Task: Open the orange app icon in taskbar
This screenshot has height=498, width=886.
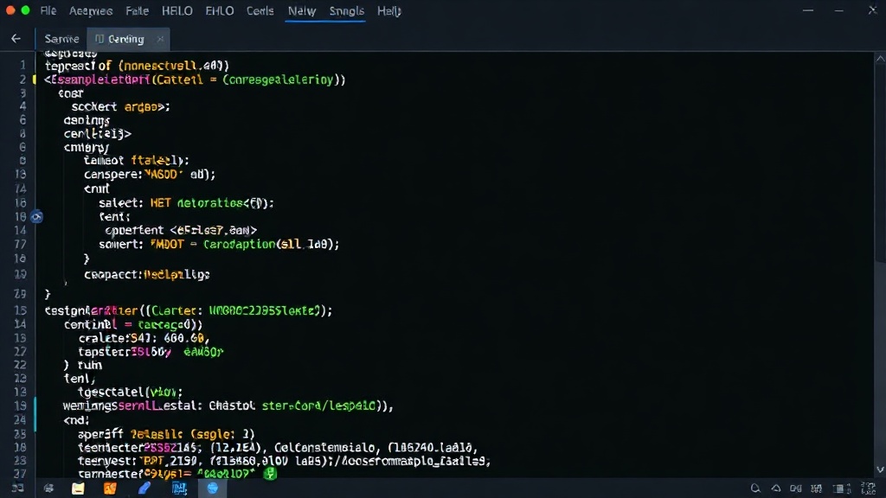Action: pos(110,488)
